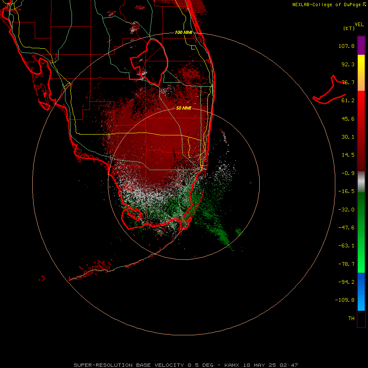Screen dimensions: 368x368
Task: Click the -109.8 velocity scale value
Action: point(345,300)
